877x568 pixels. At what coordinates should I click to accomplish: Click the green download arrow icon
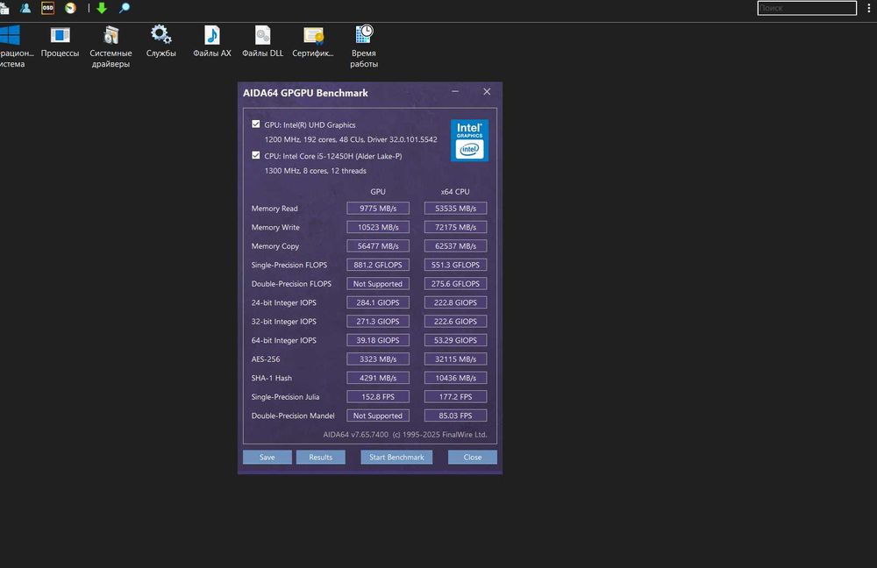[102, 8]
